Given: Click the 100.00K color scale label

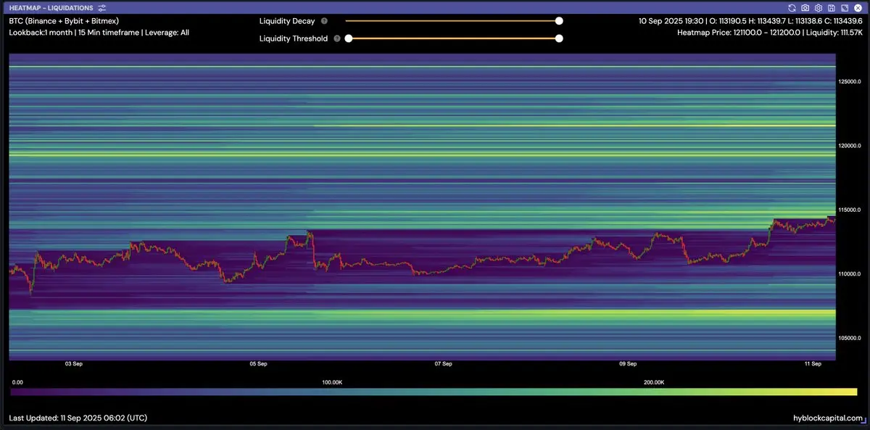Looking at the screenshot, I should tap(332, 381).
